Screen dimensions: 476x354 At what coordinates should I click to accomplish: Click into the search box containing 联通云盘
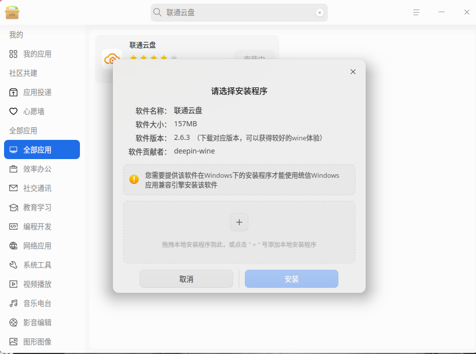pyautogui.click(x=239, y=13)
